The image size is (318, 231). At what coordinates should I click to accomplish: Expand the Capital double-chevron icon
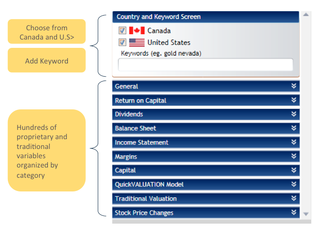pos(294,170)
